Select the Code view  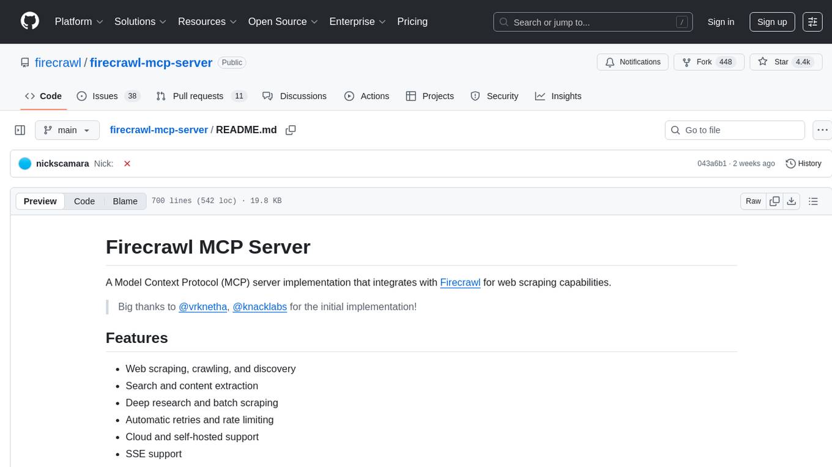pos(84,201)
